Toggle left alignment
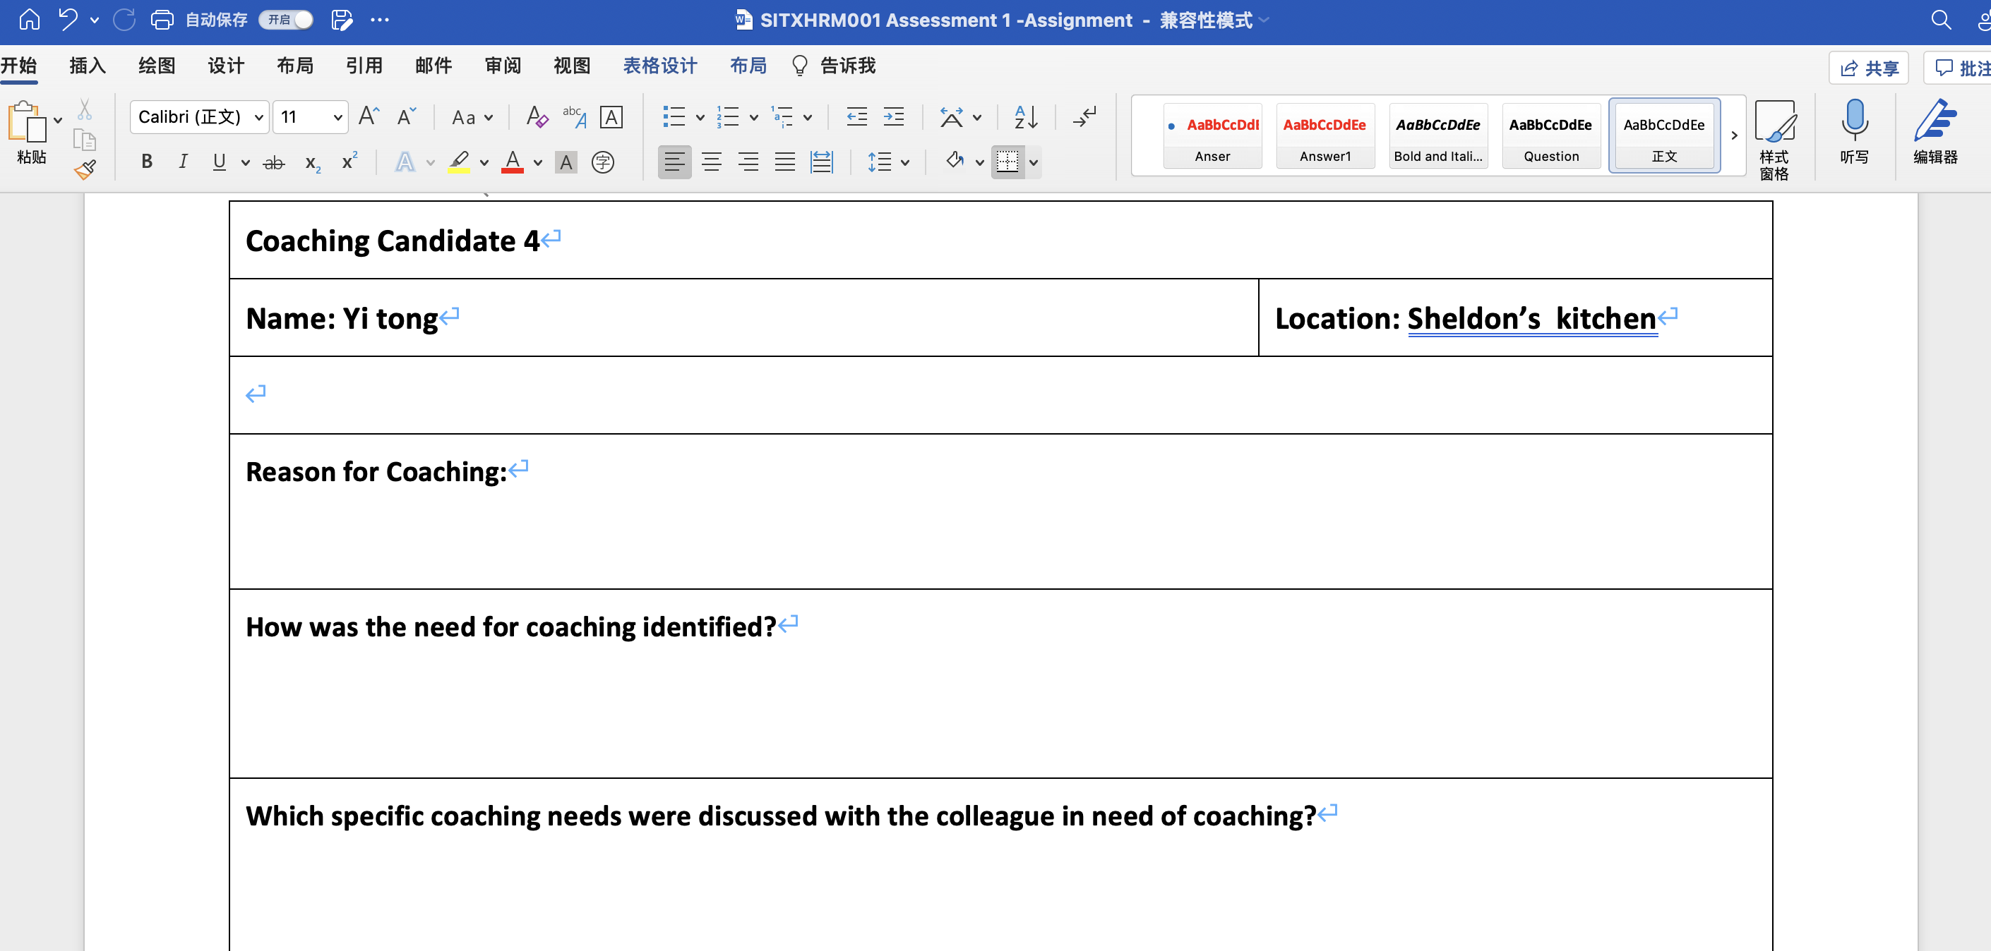Screen dimensions: 1991x951 coord(674,162)
